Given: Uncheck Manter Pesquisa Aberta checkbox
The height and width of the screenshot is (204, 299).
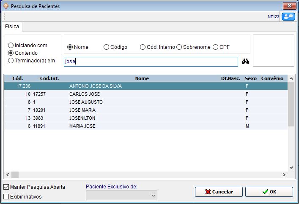Looking at the screenshot, I should [6, 187].
